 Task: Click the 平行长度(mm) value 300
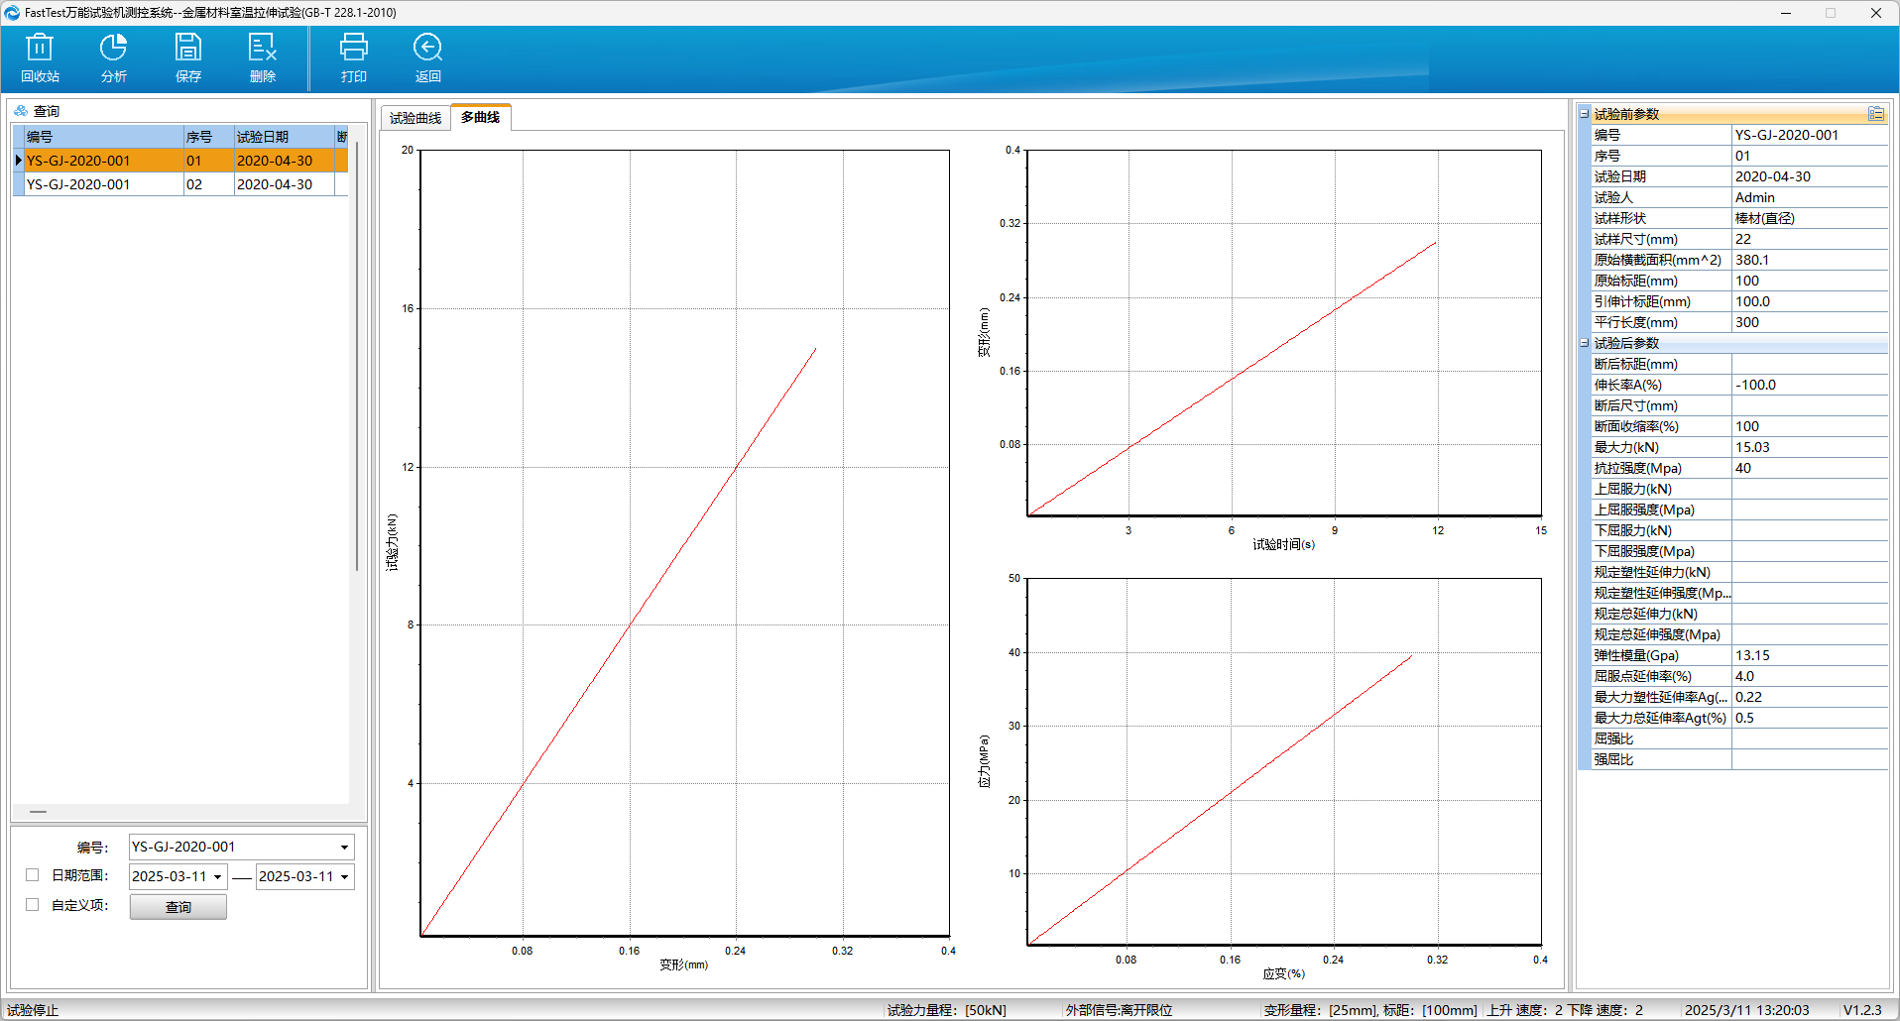1810,322
